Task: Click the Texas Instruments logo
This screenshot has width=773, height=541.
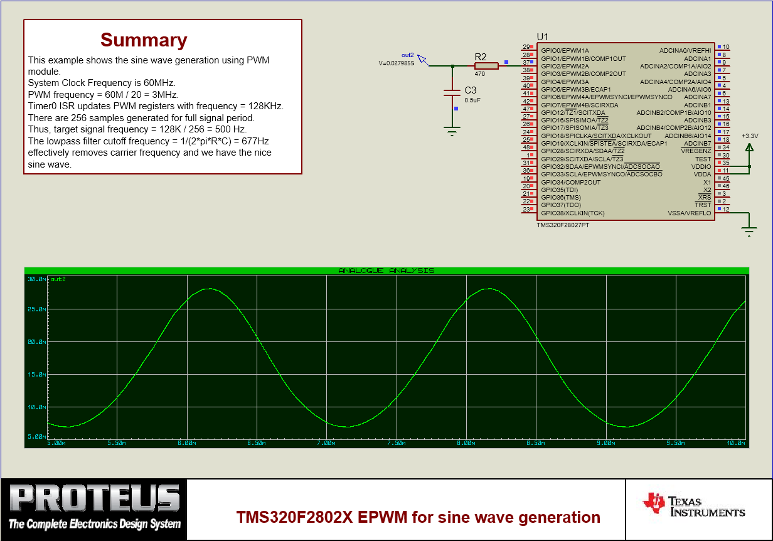Action: (x=694, y=505)
